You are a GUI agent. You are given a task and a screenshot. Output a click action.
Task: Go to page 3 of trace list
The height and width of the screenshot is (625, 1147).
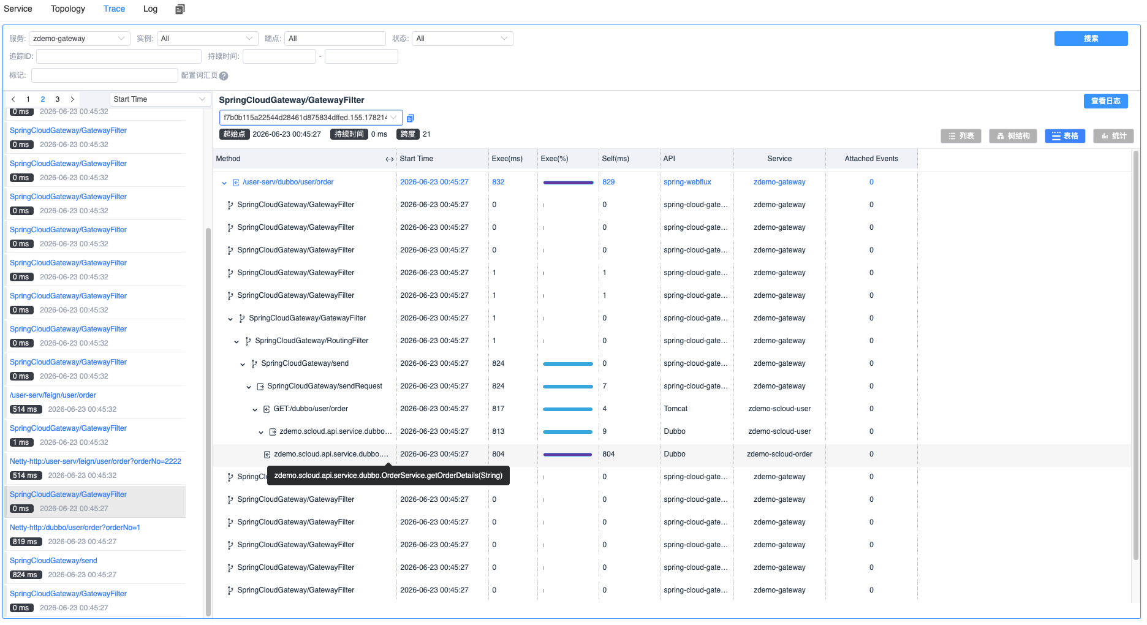58,99
